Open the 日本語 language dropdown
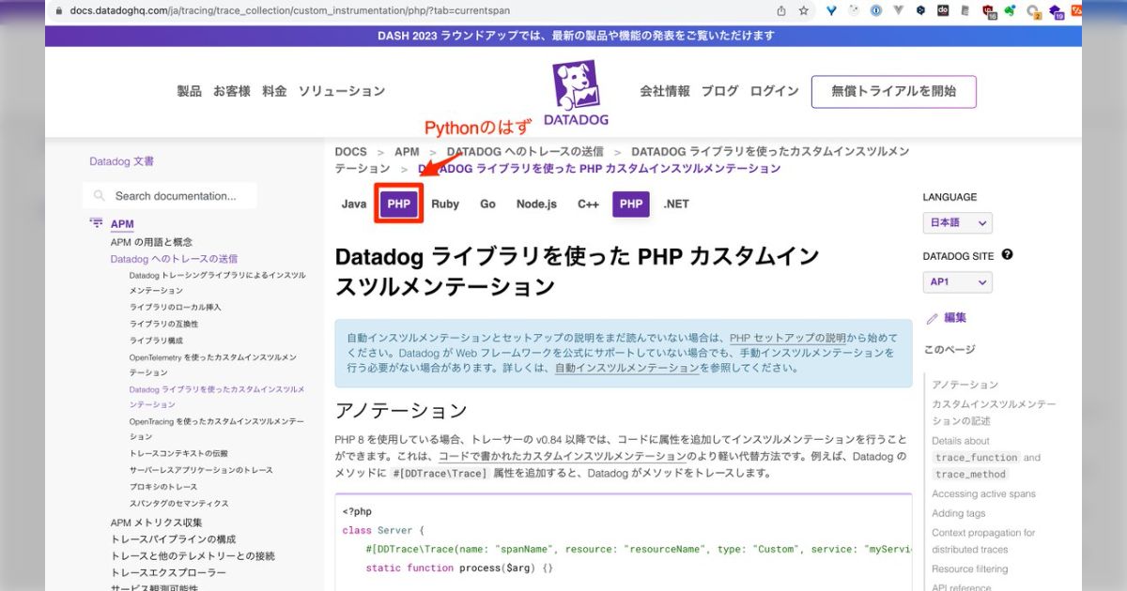Screen dimensions: 1127x591 [x=956, y=222]
